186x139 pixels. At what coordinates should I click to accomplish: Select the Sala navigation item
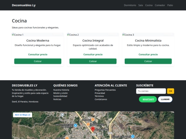point(141,5)
